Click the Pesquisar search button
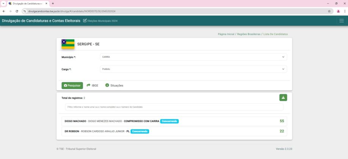The width and height of the screenshot is (348, 159). click(72, 86)
